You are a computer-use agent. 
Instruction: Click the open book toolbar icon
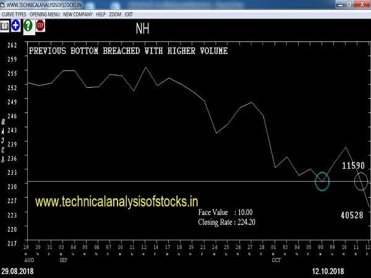pyautogui.click(x=5, y=26)
